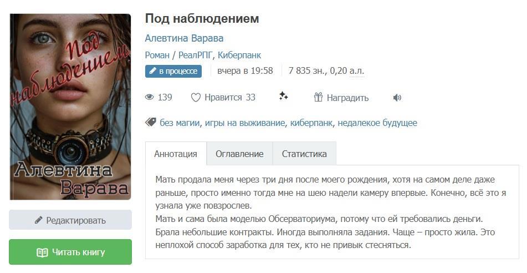Select the Аннотация tab
This screenshot has width=527, height=273.
pos(176,154)
